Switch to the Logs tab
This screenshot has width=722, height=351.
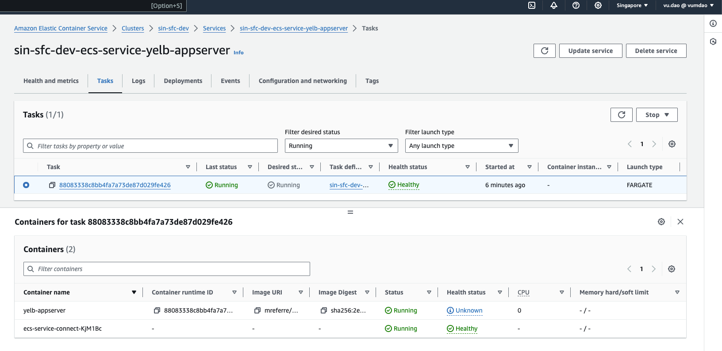[138, 81]
